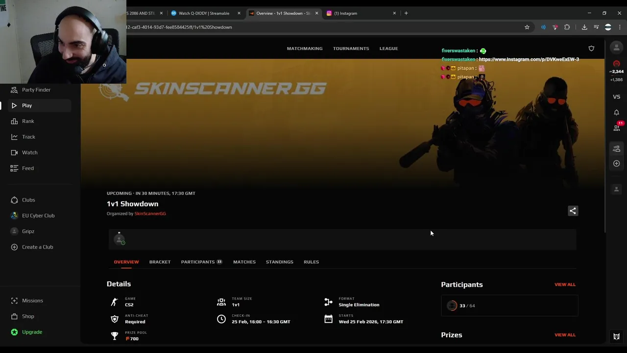Open the Gripz club
627x353 pixels.
[28, 231]
